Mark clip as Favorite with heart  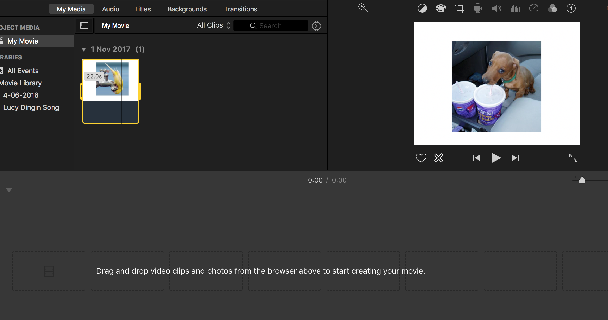(421, 158)
